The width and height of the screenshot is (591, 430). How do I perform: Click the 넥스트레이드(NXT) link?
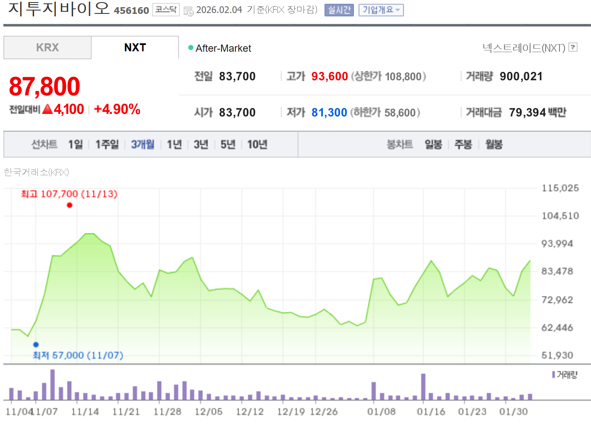tap(524, 48)
